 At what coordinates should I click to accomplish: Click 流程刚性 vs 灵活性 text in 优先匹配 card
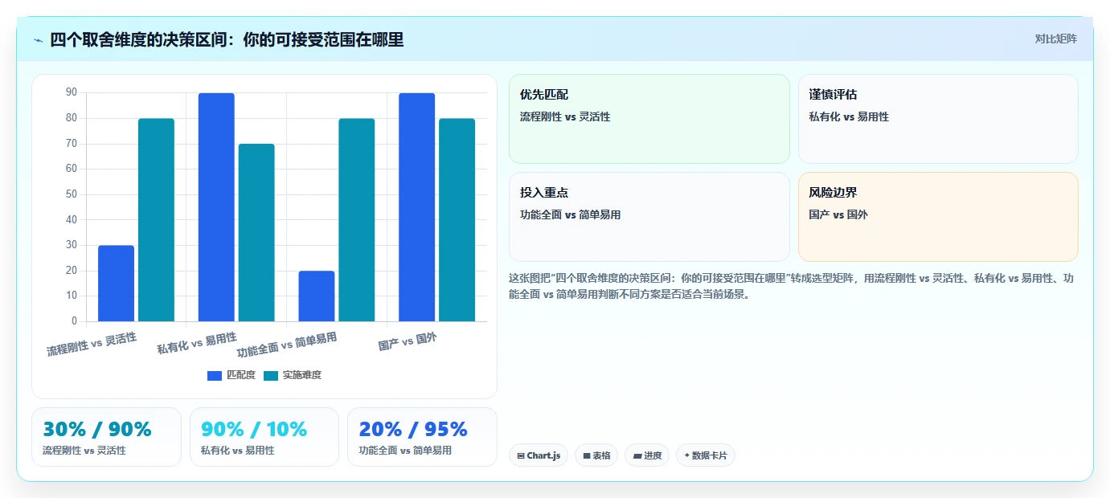click(565, 116)
